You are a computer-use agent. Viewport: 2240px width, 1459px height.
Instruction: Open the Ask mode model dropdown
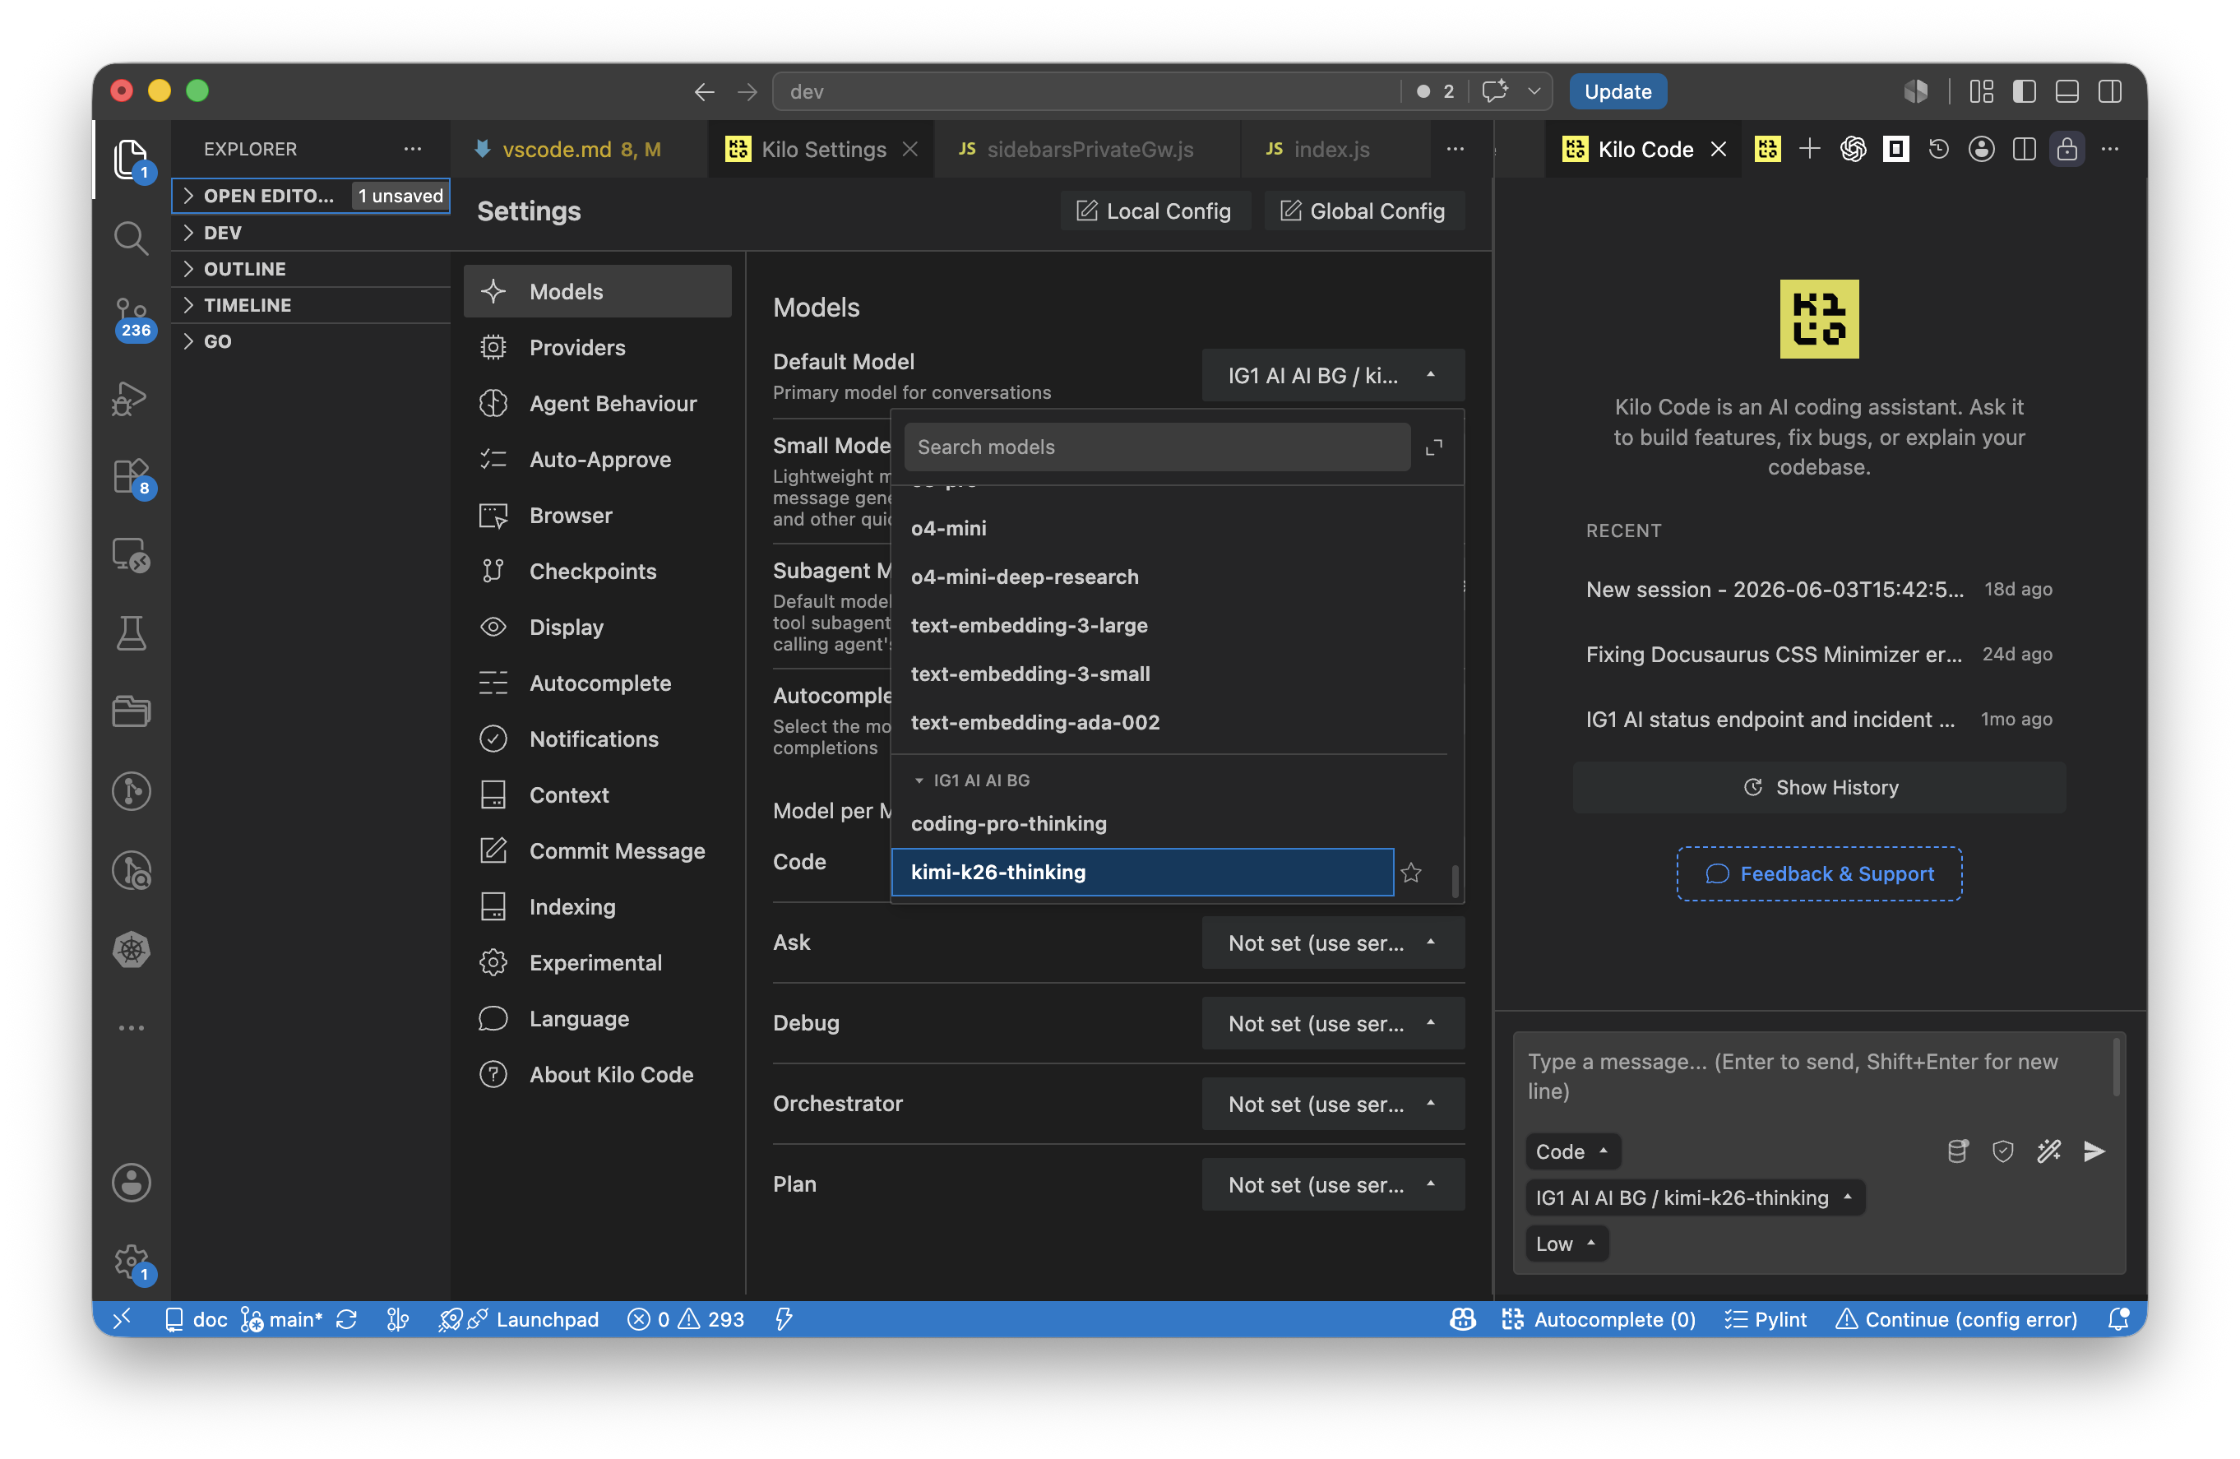pyautogui.click(x=1333, y=943)
